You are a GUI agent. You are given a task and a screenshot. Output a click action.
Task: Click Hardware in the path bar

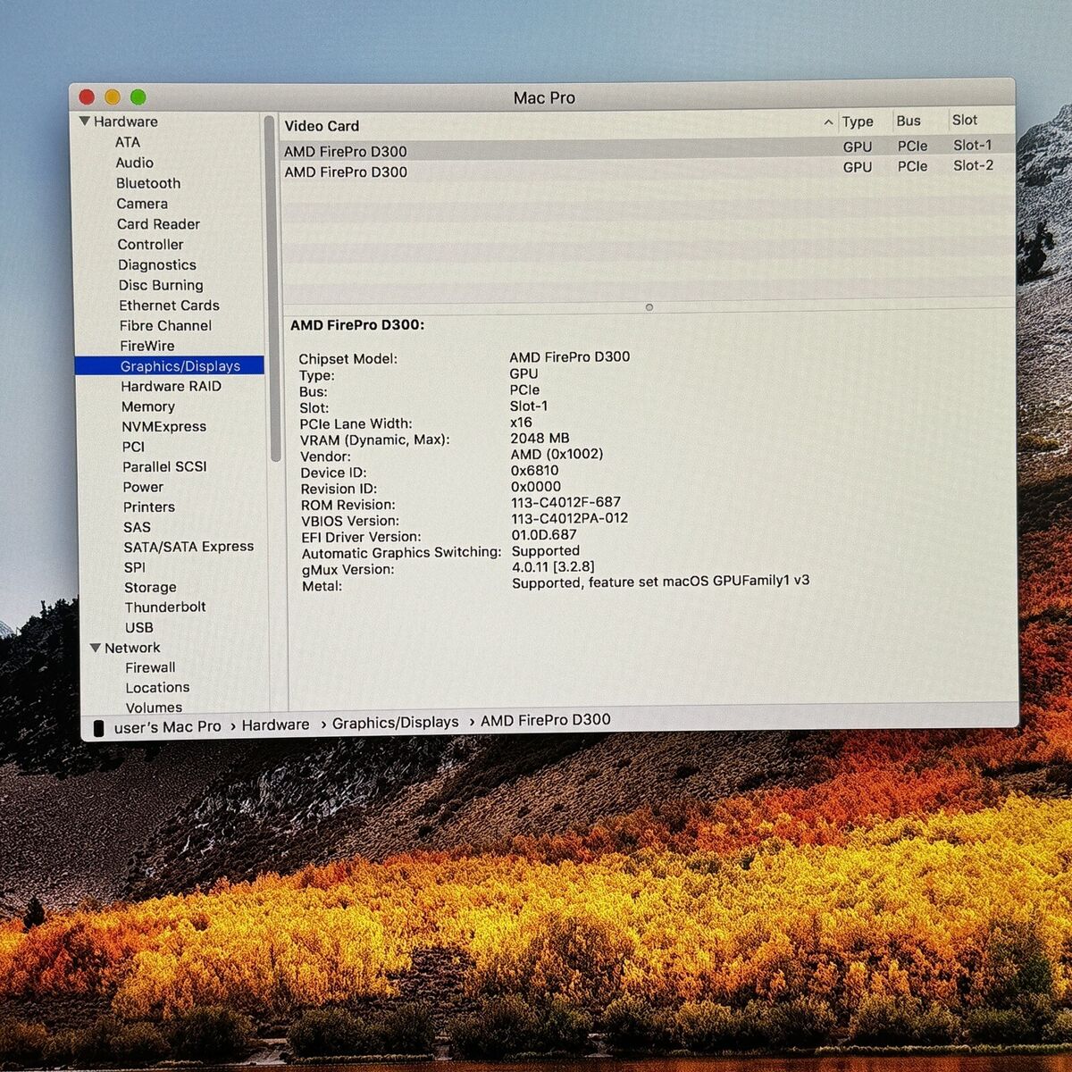[x=275, y=724]
